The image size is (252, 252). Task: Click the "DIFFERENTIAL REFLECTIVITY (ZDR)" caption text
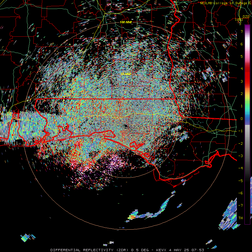pos(90,250)
